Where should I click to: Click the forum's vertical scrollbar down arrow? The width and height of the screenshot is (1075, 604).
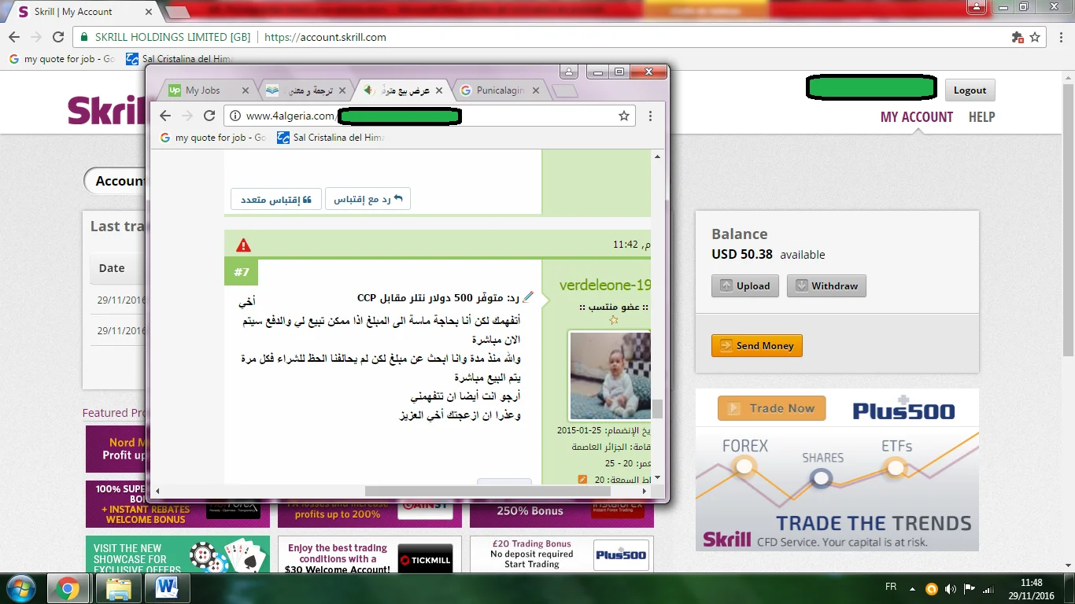(658, 477)
